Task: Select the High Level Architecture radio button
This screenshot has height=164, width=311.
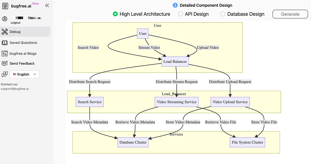Action: (115, 14)
